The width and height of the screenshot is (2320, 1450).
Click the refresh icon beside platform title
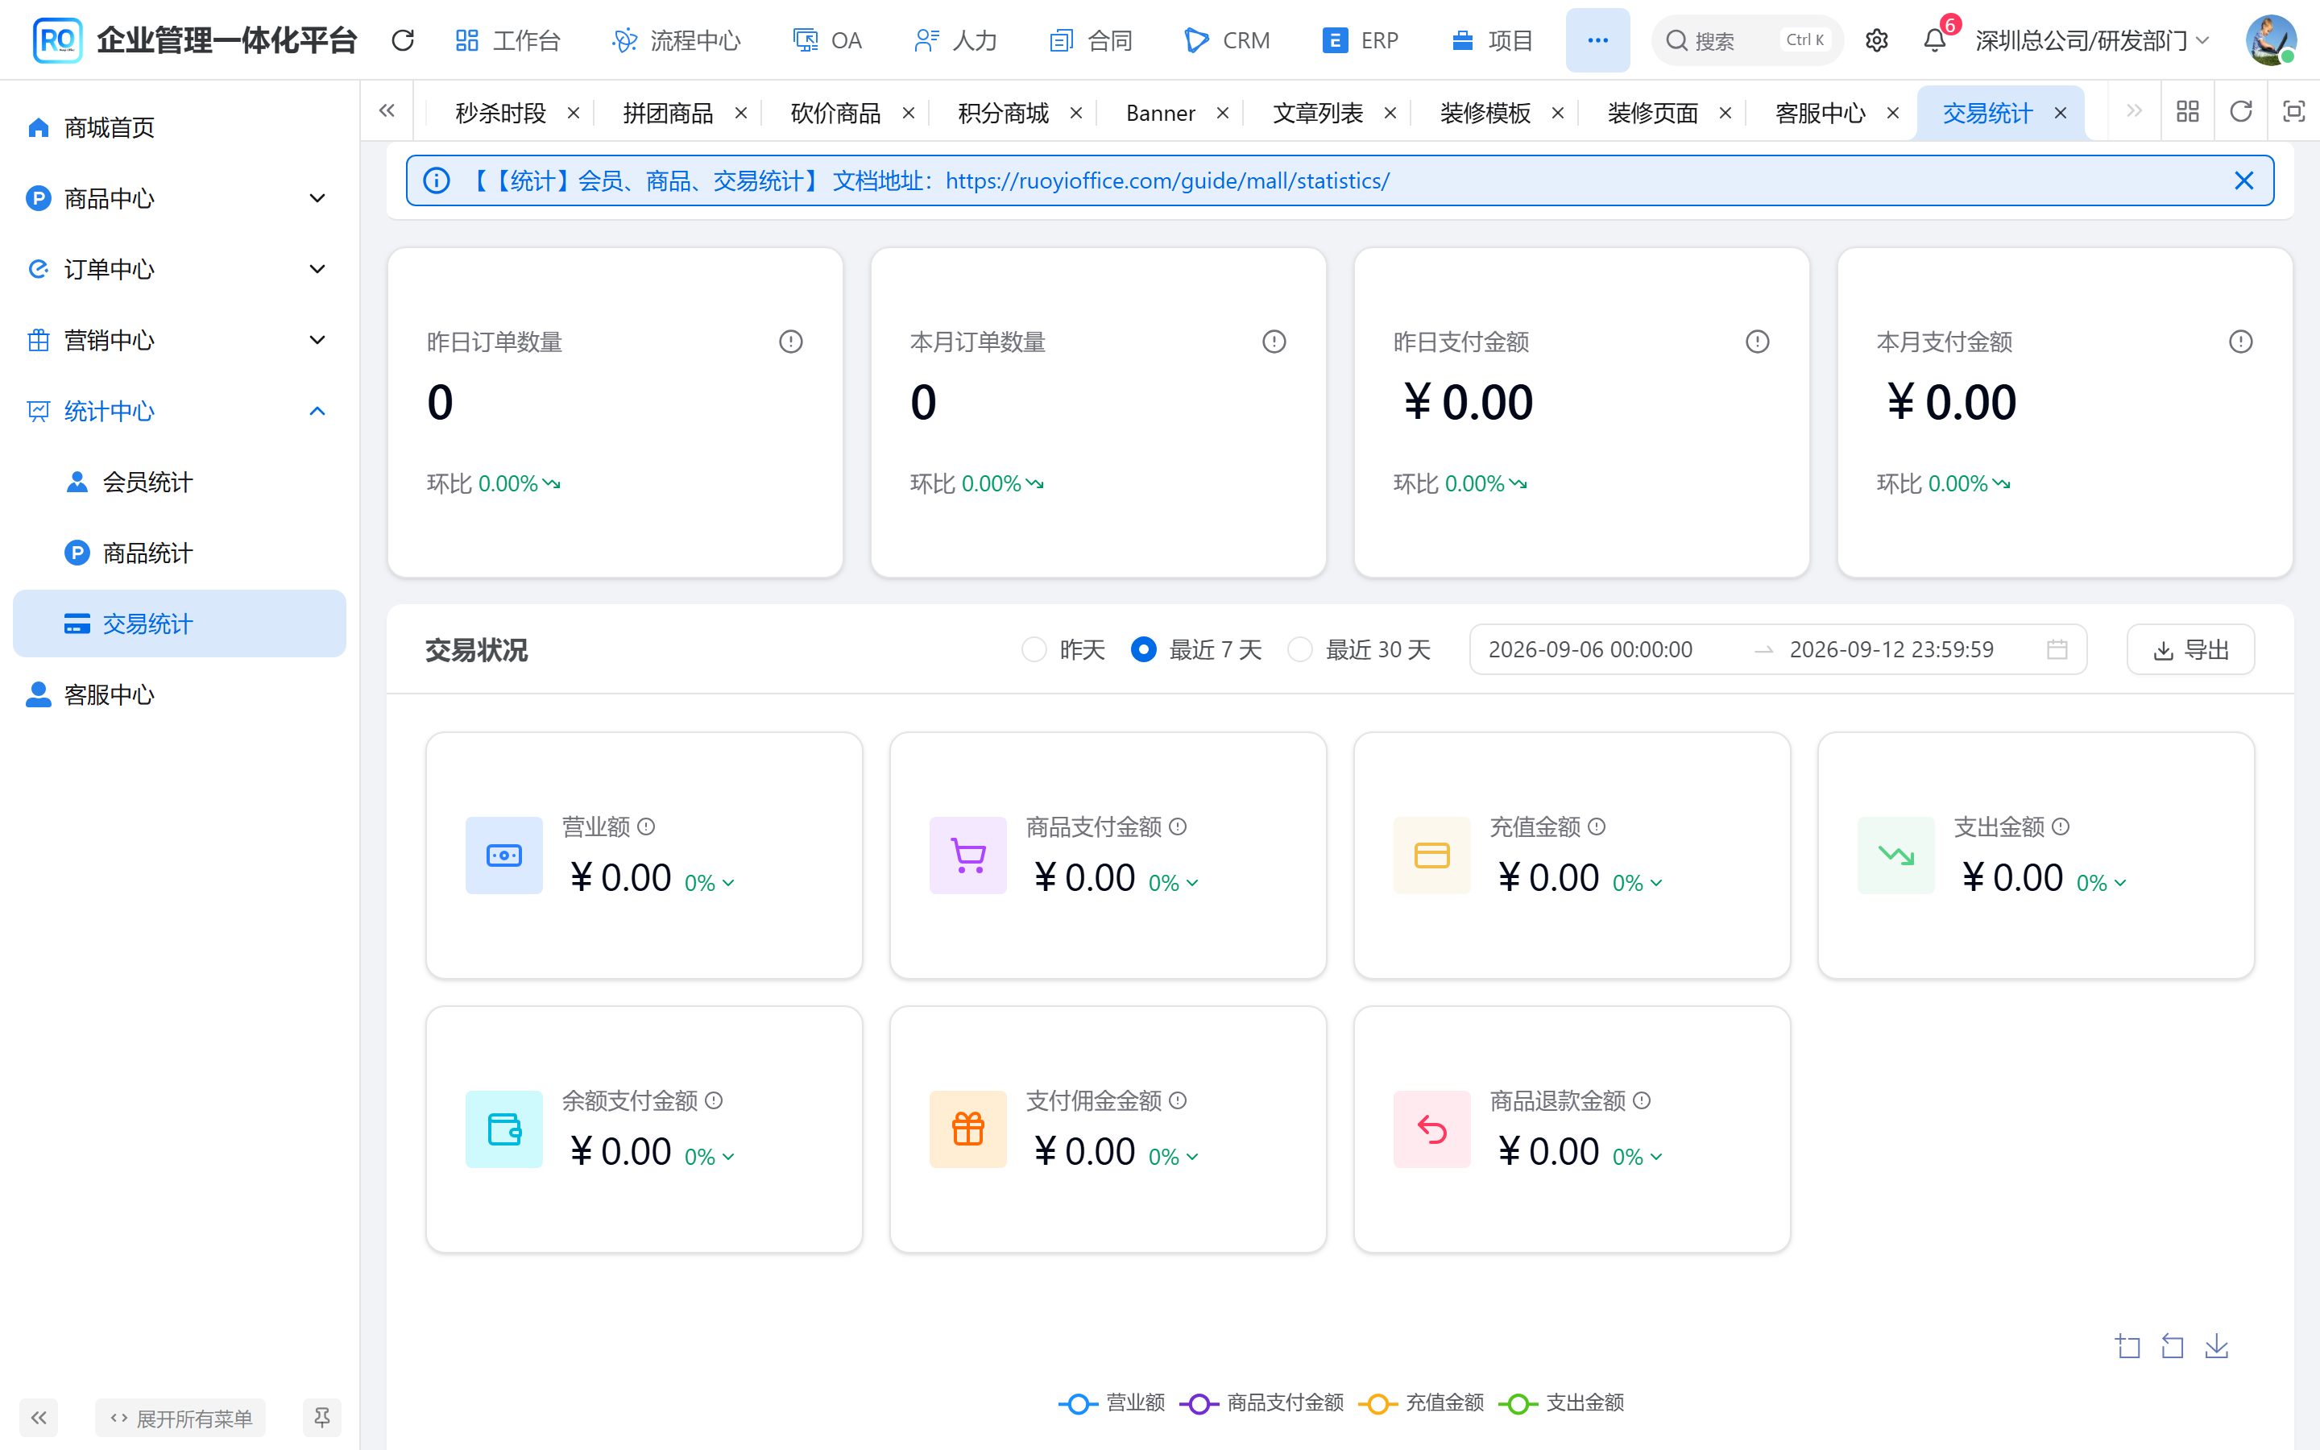(x=403, y=40)
